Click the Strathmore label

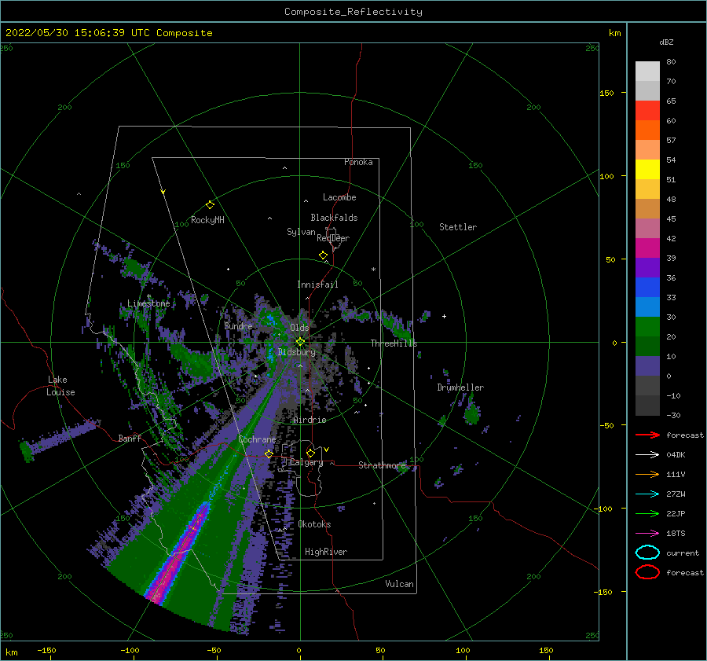click(382, 465)
